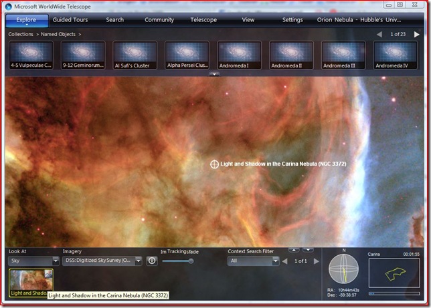431x308 pixels.
Task: Click the Collections breadcrumb link
Action: click(x=21, y=33)
